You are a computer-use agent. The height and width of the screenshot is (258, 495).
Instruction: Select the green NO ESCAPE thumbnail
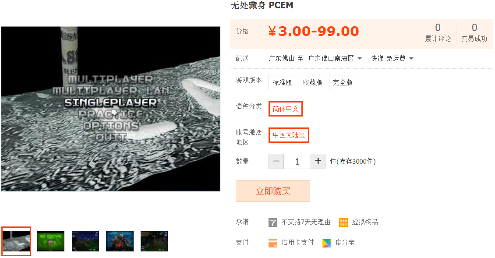tap(51, 241)
